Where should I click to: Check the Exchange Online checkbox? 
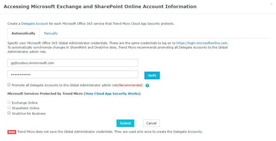coord(9,102)
